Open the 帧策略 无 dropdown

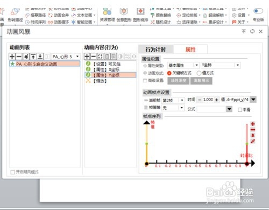click(x=182, y=108)
